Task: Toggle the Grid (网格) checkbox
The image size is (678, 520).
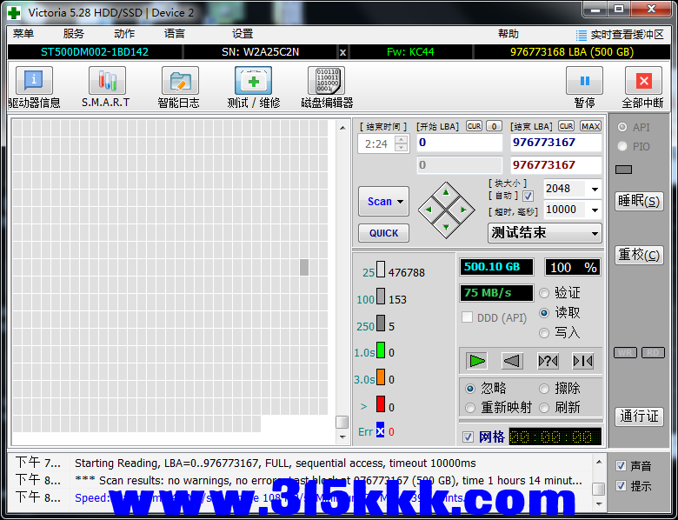Action: tap(468, 437)
